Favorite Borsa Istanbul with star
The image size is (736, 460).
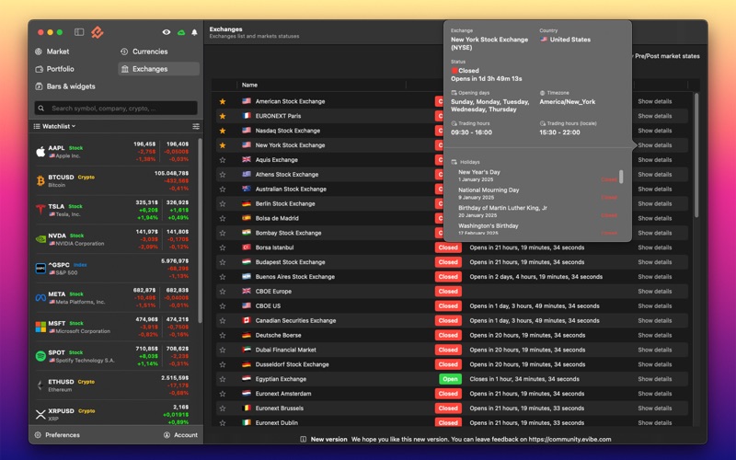223,247
